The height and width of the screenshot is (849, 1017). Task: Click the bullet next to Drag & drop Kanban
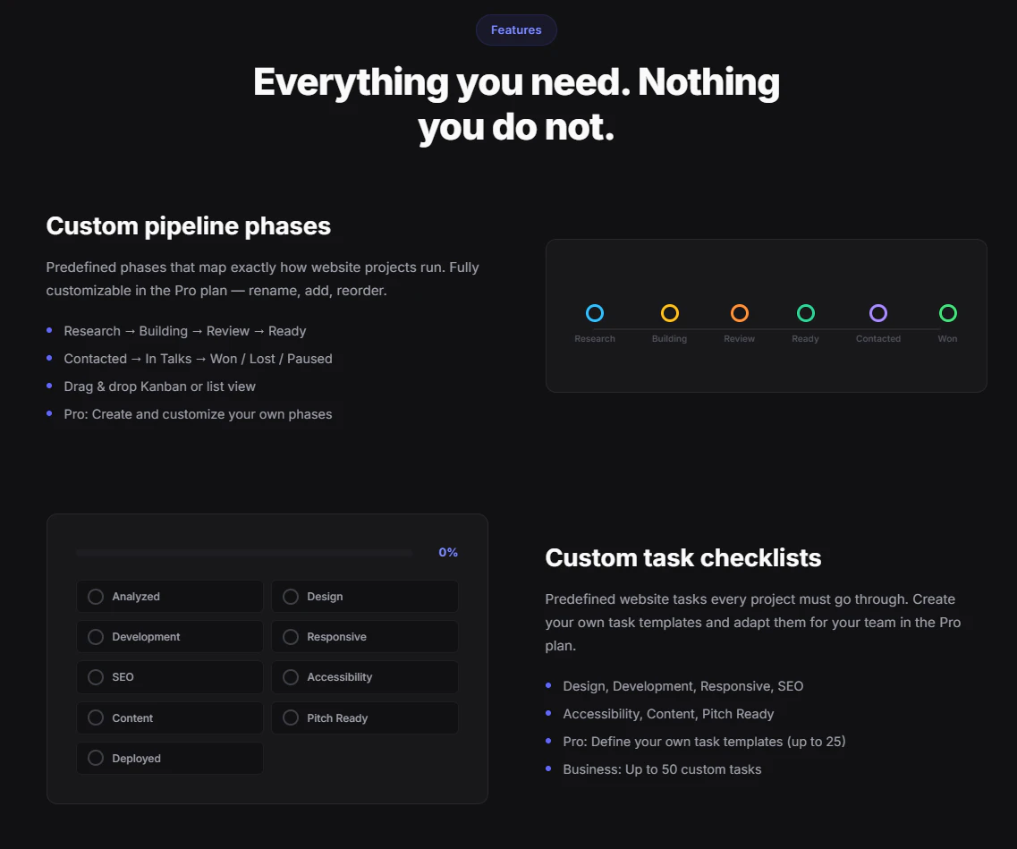click(51, 386)
